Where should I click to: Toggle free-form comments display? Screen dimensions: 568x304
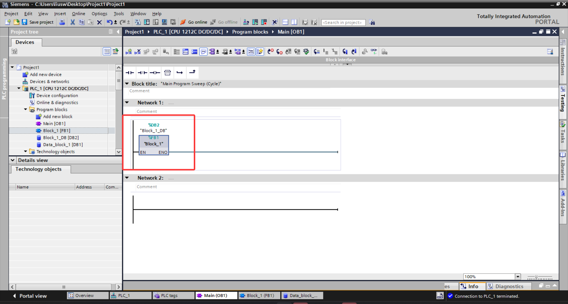click(203, 52)
